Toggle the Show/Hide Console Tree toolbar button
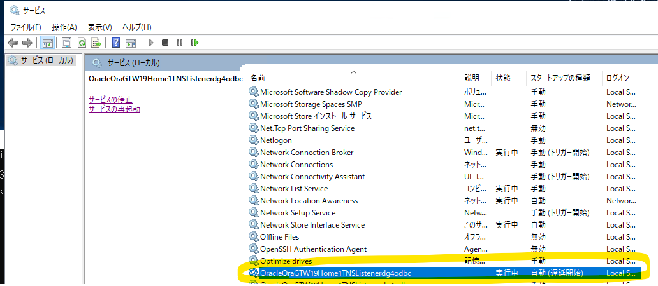This screenshot has height=286, width=658. pos(47,43)
